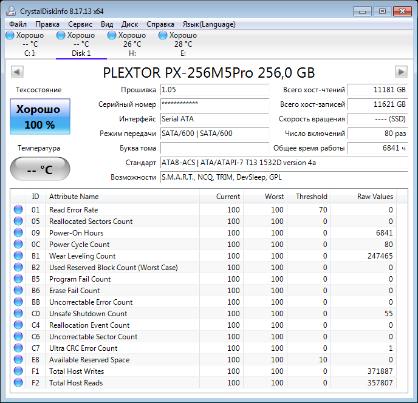Click the PLEXTOR PX-256M5Pro 256,0 GB title
This screenshot has width=418, height=403.
pyautogui.click(x=209, y=72)
